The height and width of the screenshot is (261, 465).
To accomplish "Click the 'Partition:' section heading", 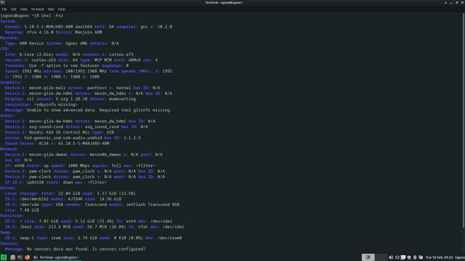I will pos(12,216).
